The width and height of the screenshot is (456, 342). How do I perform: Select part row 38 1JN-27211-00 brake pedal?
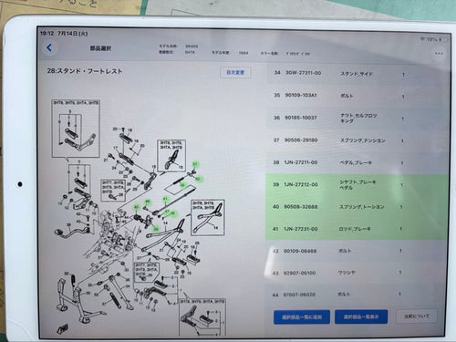coord(357,162)
